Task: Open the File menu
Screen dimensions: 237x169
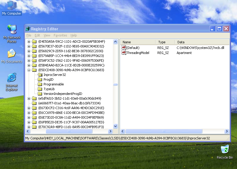Action: tap(29, 35)
